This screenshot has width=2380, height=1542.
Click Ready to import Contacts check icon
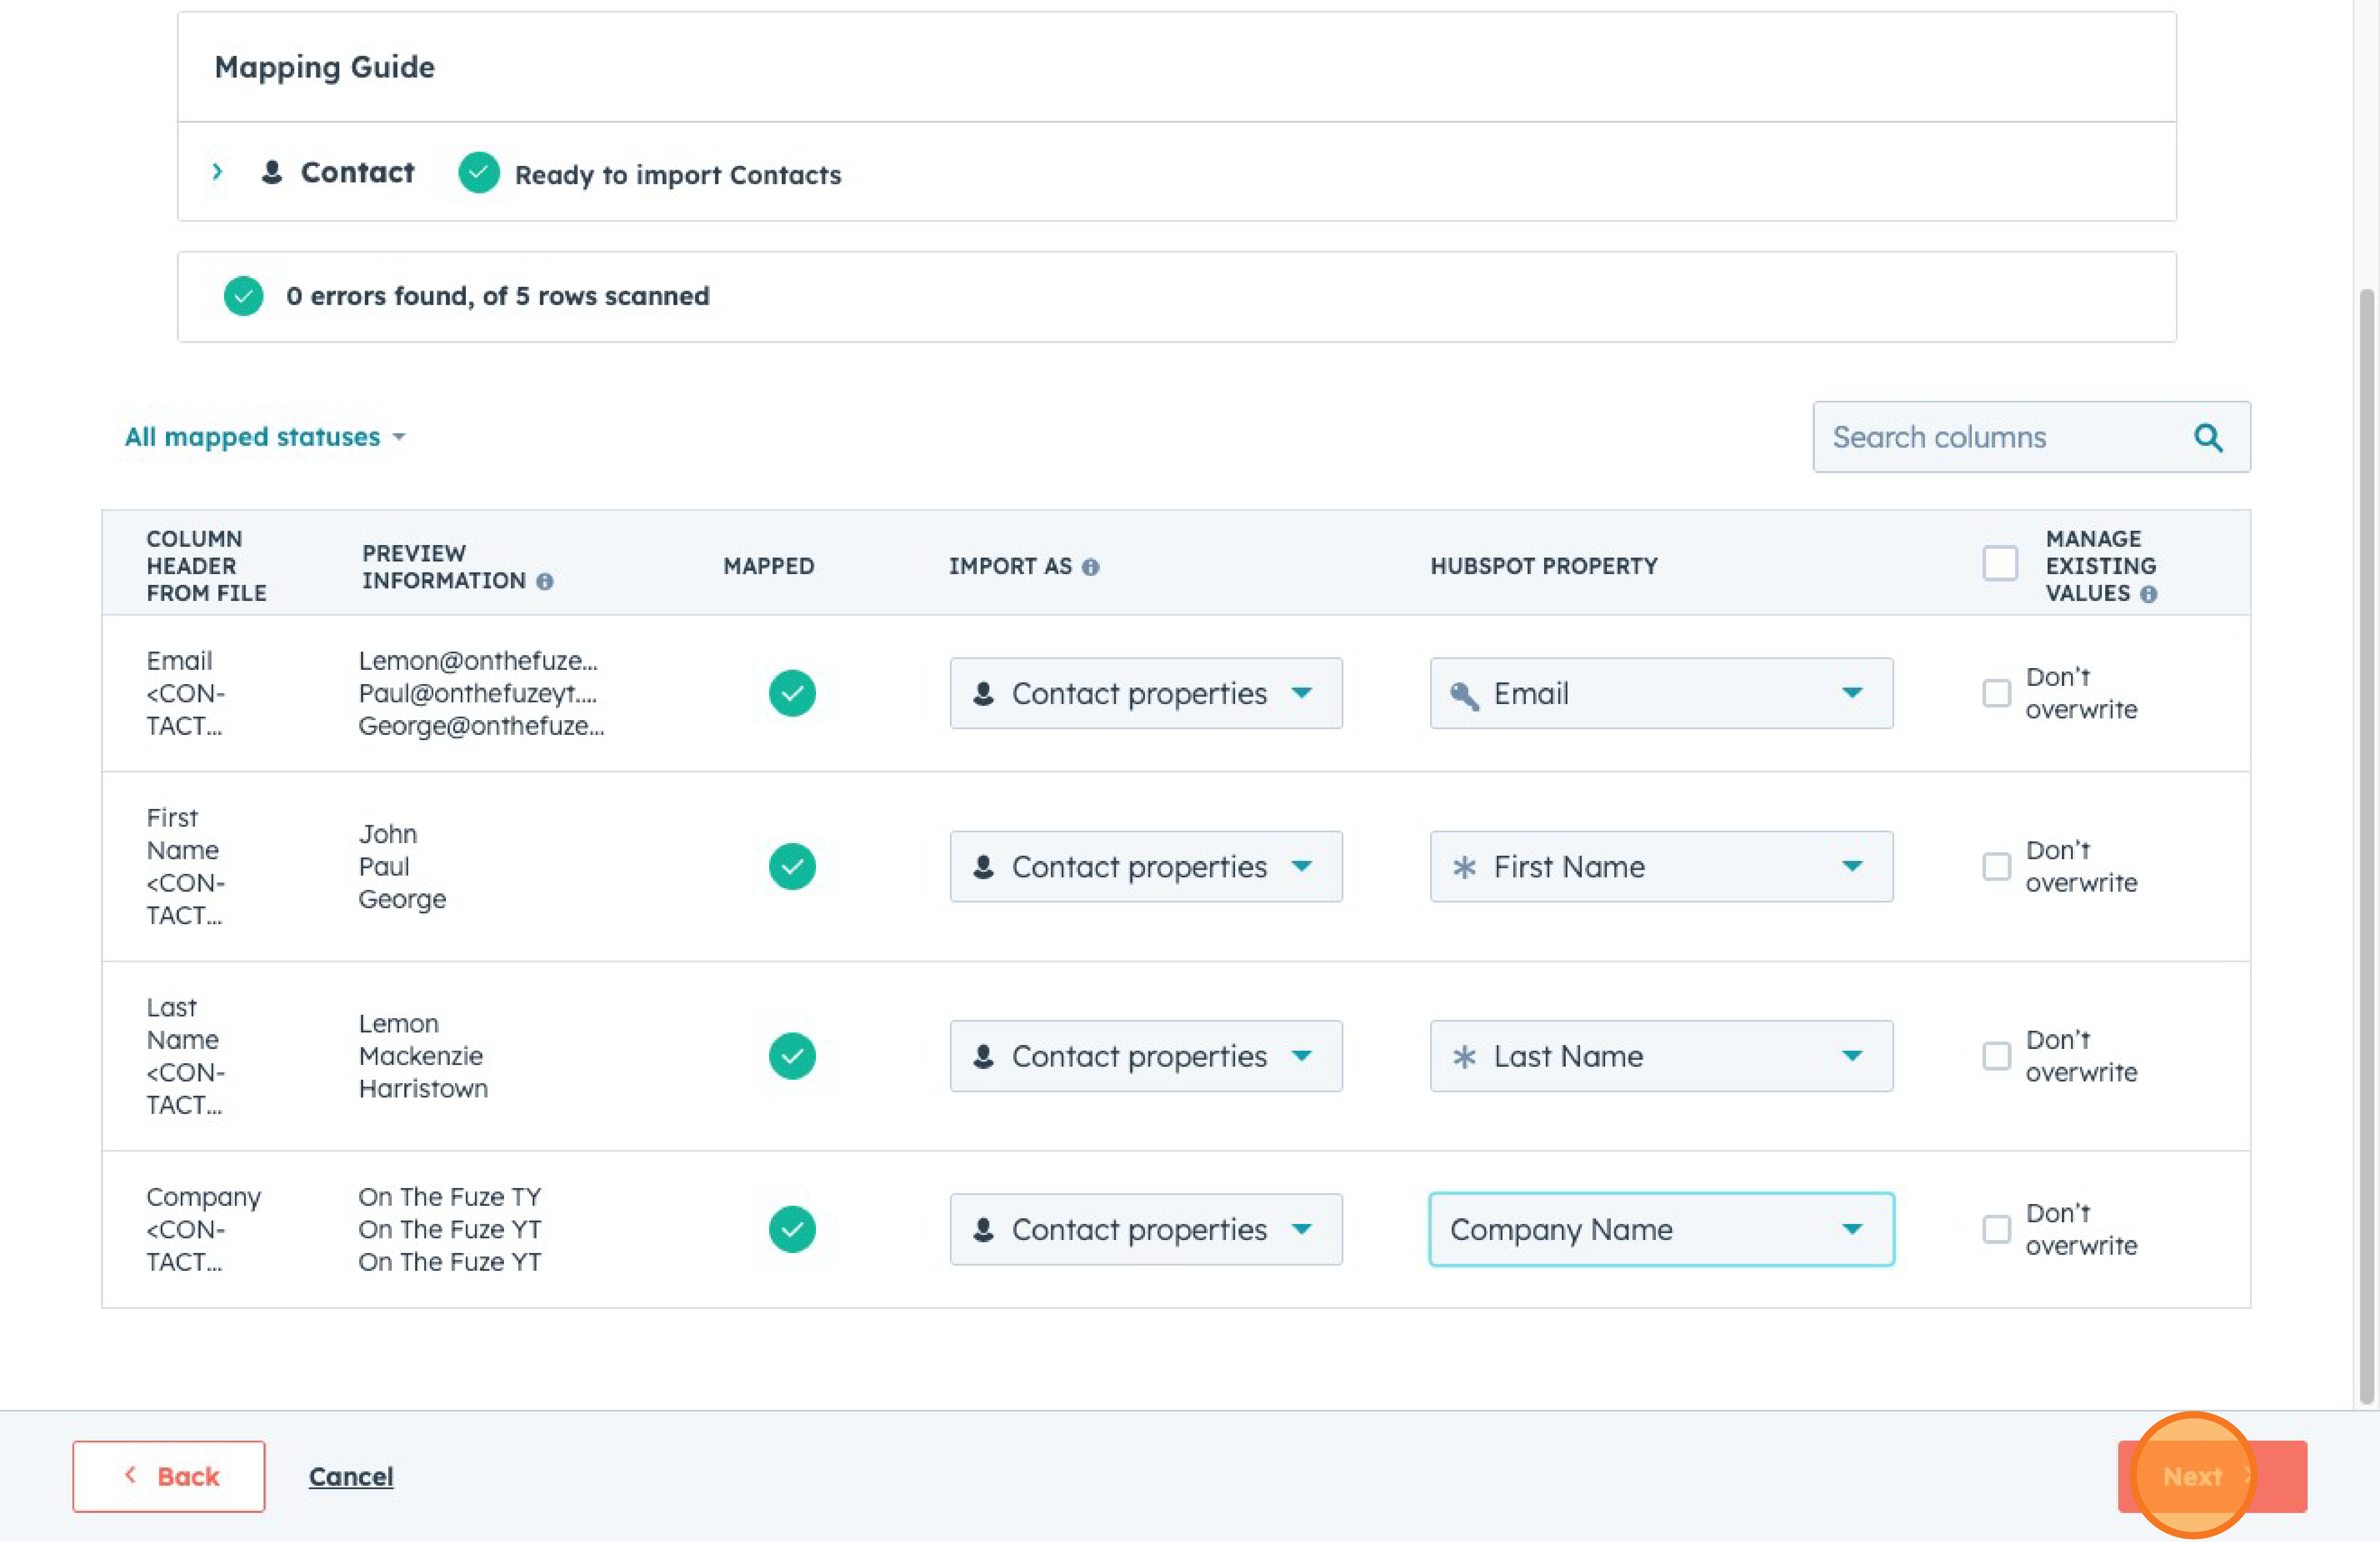(x=479, y=173)
